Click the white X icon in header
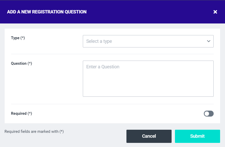Viewport: 225px width, 147px height. pos(215,12)
